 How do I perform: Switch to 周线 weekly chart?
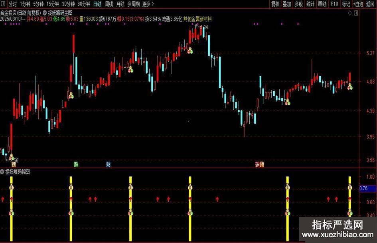pyautogui.click(x=109, y=4)
